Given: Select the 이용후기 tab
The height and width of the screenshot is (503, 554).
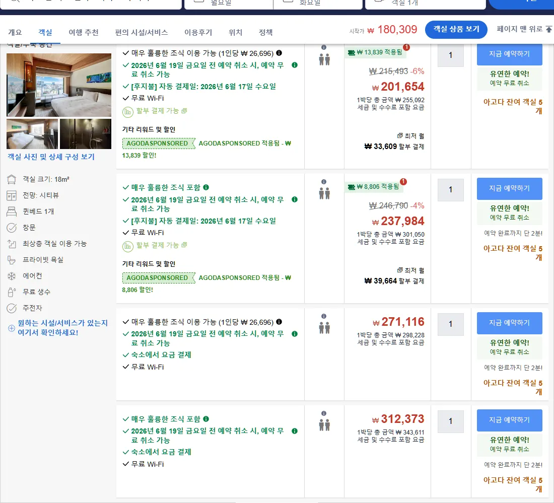Looking at the screenshot, I should pyautogui.click(x=198, y=33).
